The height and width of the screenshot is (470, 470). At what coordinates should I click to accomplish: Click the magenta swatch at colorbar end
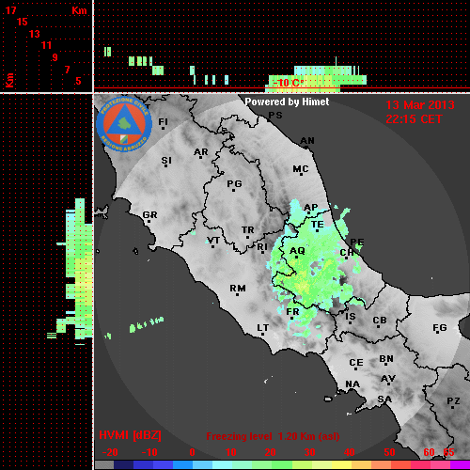pyautogui.click(x=460, y=464)
